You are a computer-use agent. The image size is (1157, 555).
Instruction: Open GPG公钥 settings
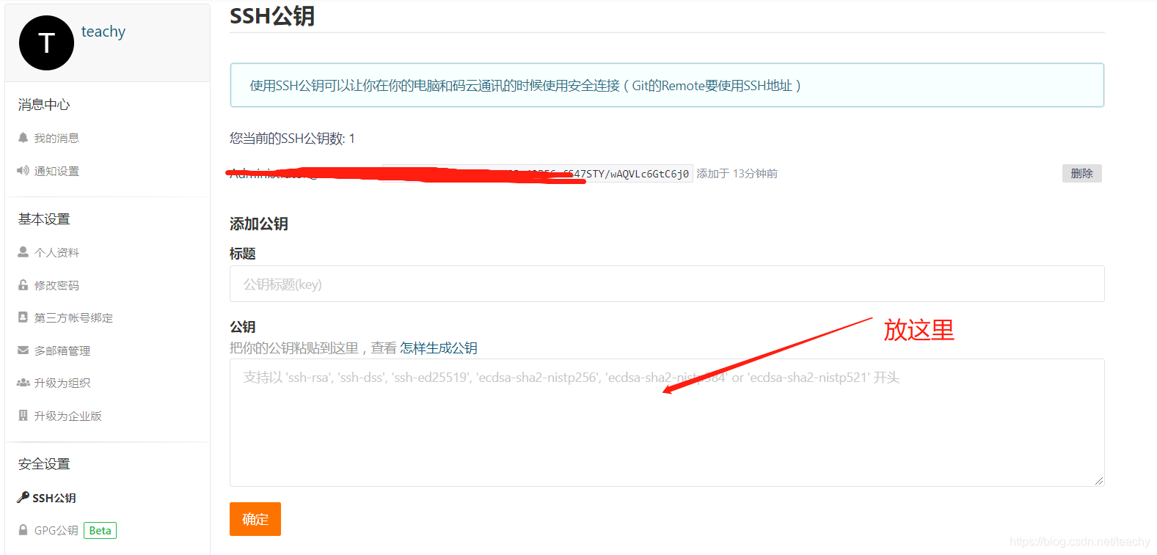coord(56,530)
